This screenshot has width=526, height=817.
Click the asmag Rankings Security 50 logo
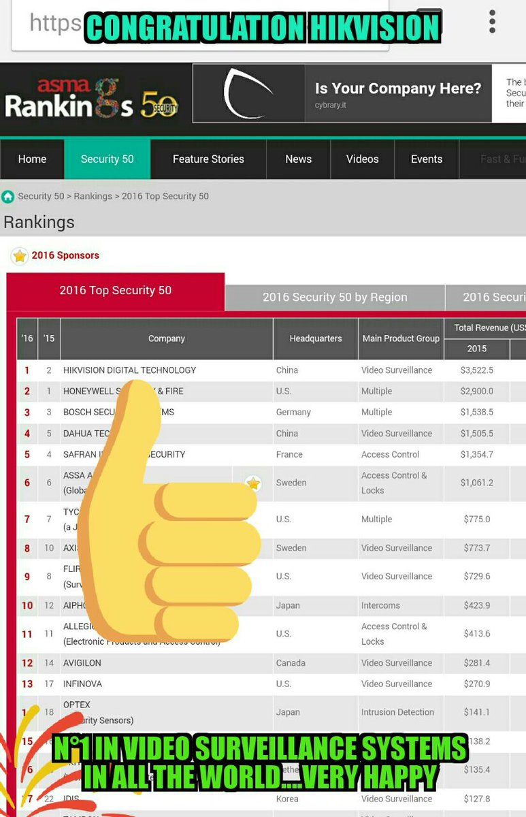pyautogui.click(x=92, y=98)
